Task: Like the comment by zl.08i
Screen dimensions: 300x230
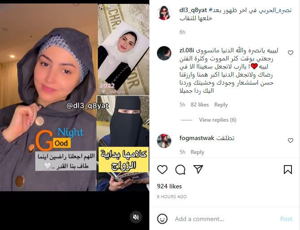Action: coord(291,53)
